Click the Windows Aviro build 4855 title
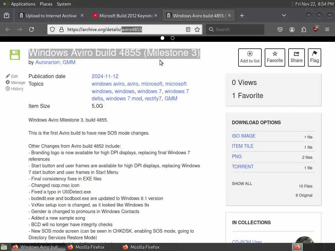The height and width of the screenshot is (251, 335). pos(114,53)
